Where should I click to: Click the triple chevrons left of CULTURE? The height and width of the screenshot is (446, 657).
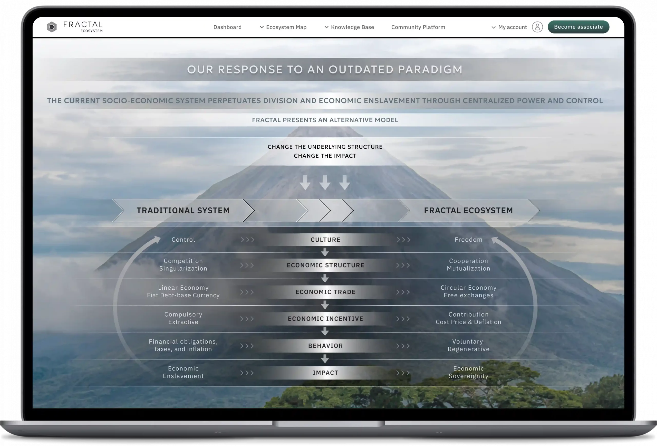247,240
